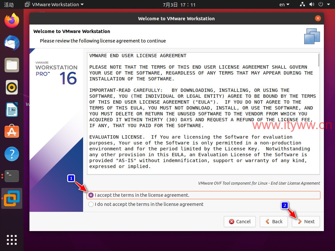Click the Workstation Pro 16 logo
Screen dimensions: 335x251
[56, 73]
